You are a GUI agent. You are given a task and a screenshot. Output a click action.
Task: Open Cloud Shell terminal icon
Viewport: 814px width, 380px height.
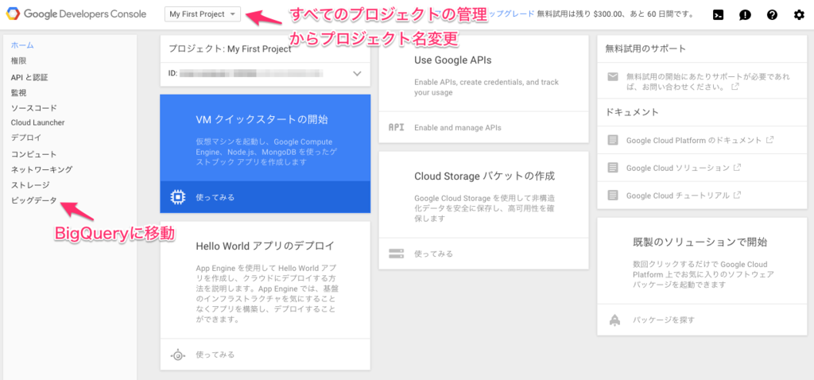pos(719,14)
